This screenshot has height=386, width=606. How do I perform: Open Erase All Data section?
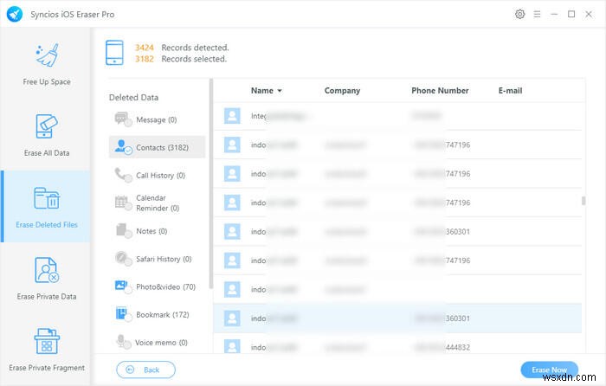[x=47, y=135]
